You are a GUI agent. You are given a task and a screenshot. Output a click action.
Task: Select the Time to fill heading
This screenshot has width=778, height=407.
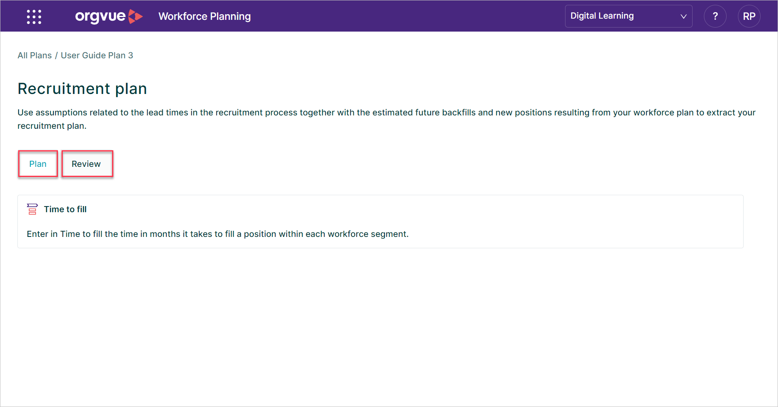(x=65, y=209)
